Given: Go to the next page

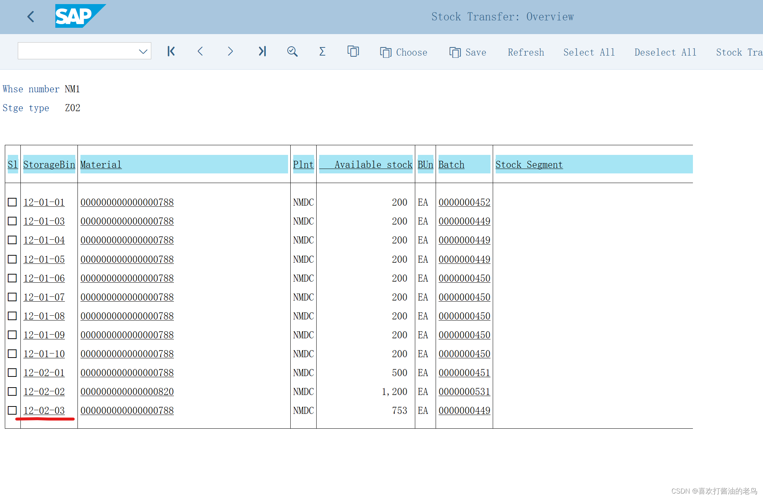Looking at the screenshot, I should click(x=231, y=51).
